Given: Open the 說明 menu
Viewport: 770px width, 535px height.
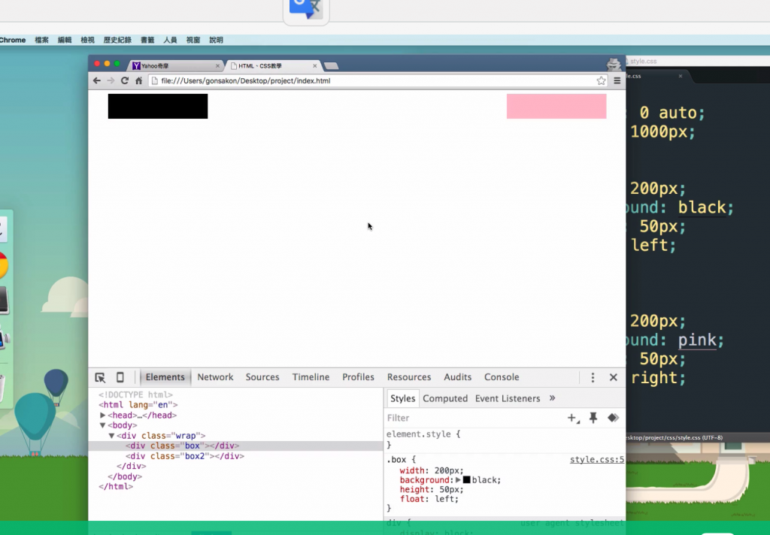Looking at the screenshot, I should point(216,40).
